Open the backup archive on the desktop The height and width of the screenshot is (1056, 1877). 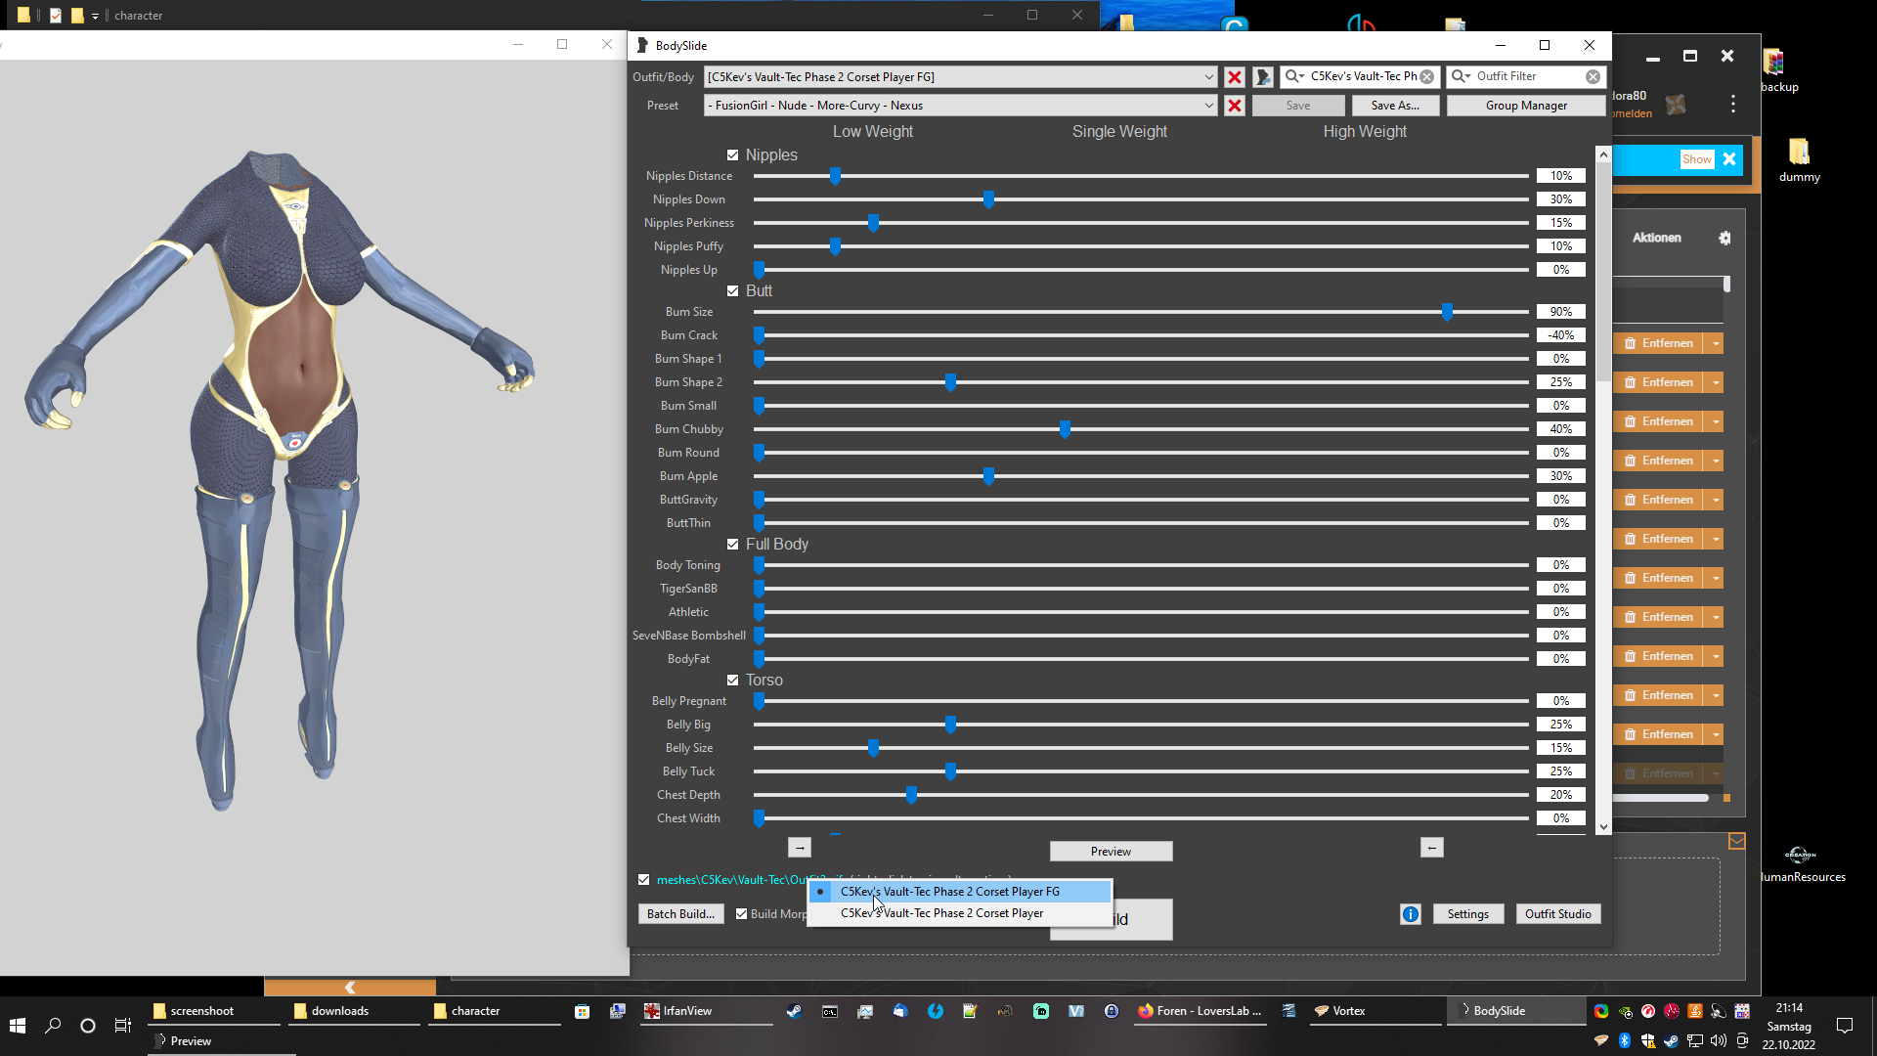pyautogui.click(x=1773, y=70)
